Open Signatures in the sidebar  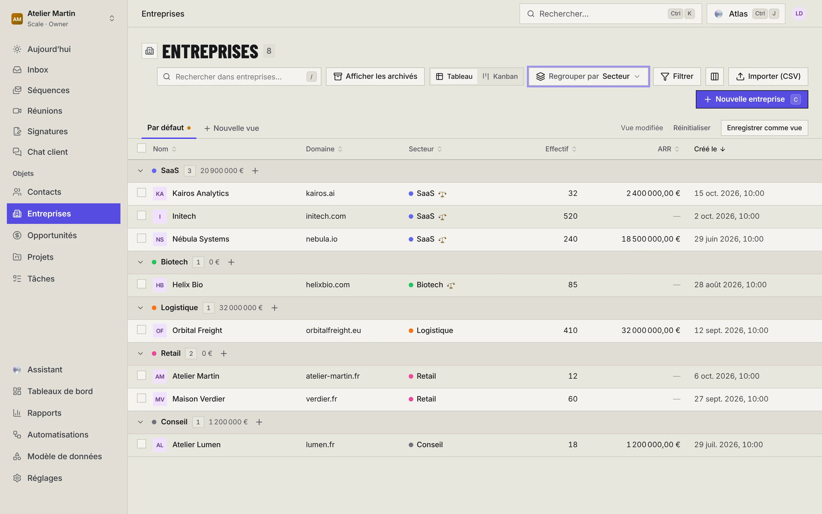(x=64, y=131)
